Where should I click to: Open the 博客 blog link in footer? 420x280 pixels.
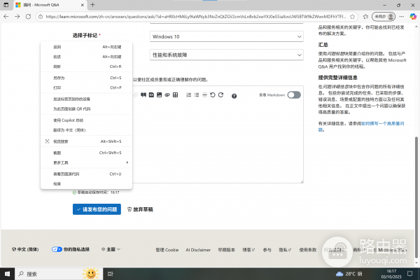248,250
